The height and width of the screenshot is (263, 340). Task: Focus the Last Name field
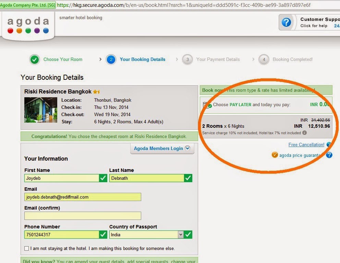pyautogui.click(x=147, y=178)
